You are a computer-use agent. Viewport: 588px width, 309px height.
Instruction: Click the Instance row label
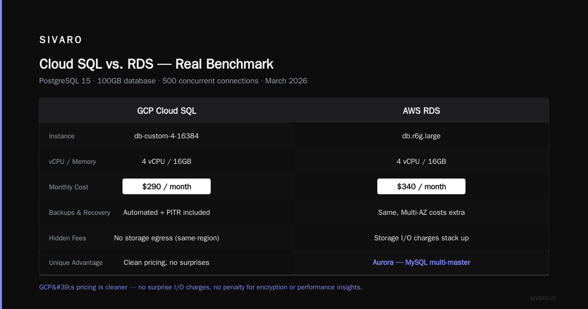pos(62,136)
